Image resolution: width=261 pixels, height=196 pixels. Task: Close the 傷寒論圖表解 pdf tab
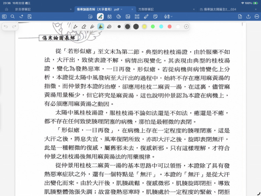coord(132,9)
